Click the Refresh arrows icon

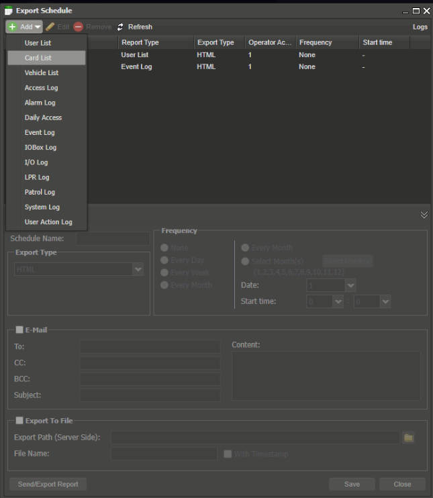coord(120,27)
